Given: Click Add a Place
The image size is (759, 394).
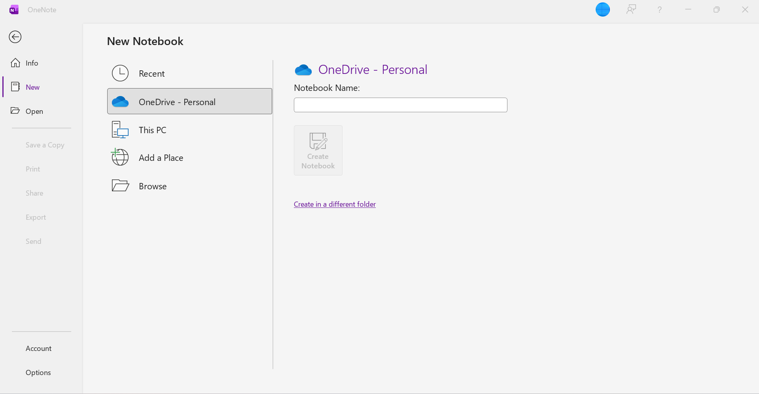Looking at the screenshot, I should coord(189,158).
